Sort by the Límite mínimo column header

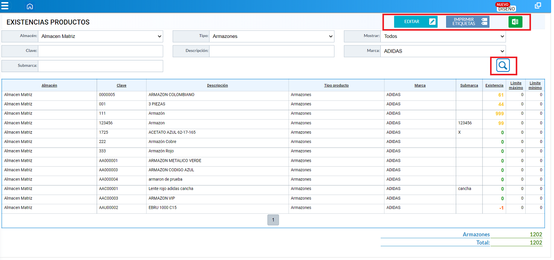click(x=535, y=85)
